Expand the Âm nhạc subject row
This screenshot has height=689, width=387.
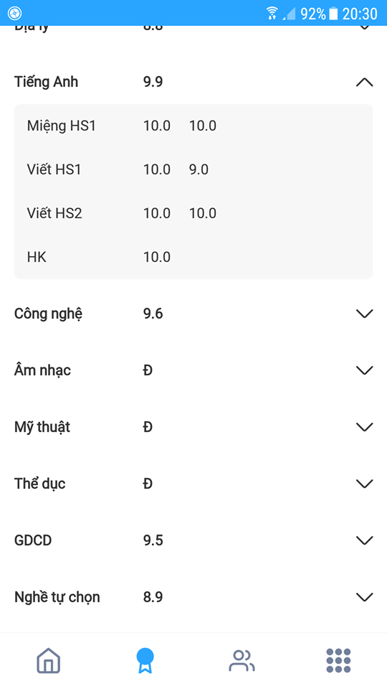click(x=365, y=370)
